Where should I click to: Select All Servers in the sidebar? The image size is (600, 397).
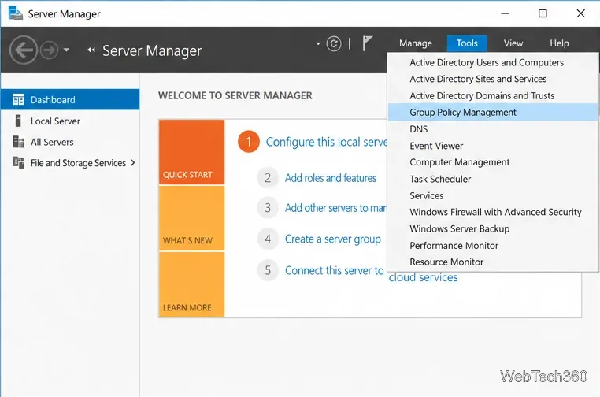tap(70, 142)
